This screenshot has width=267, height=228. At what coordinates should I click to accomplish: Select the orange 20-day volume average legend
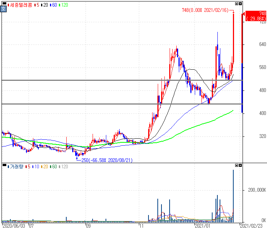44,166
